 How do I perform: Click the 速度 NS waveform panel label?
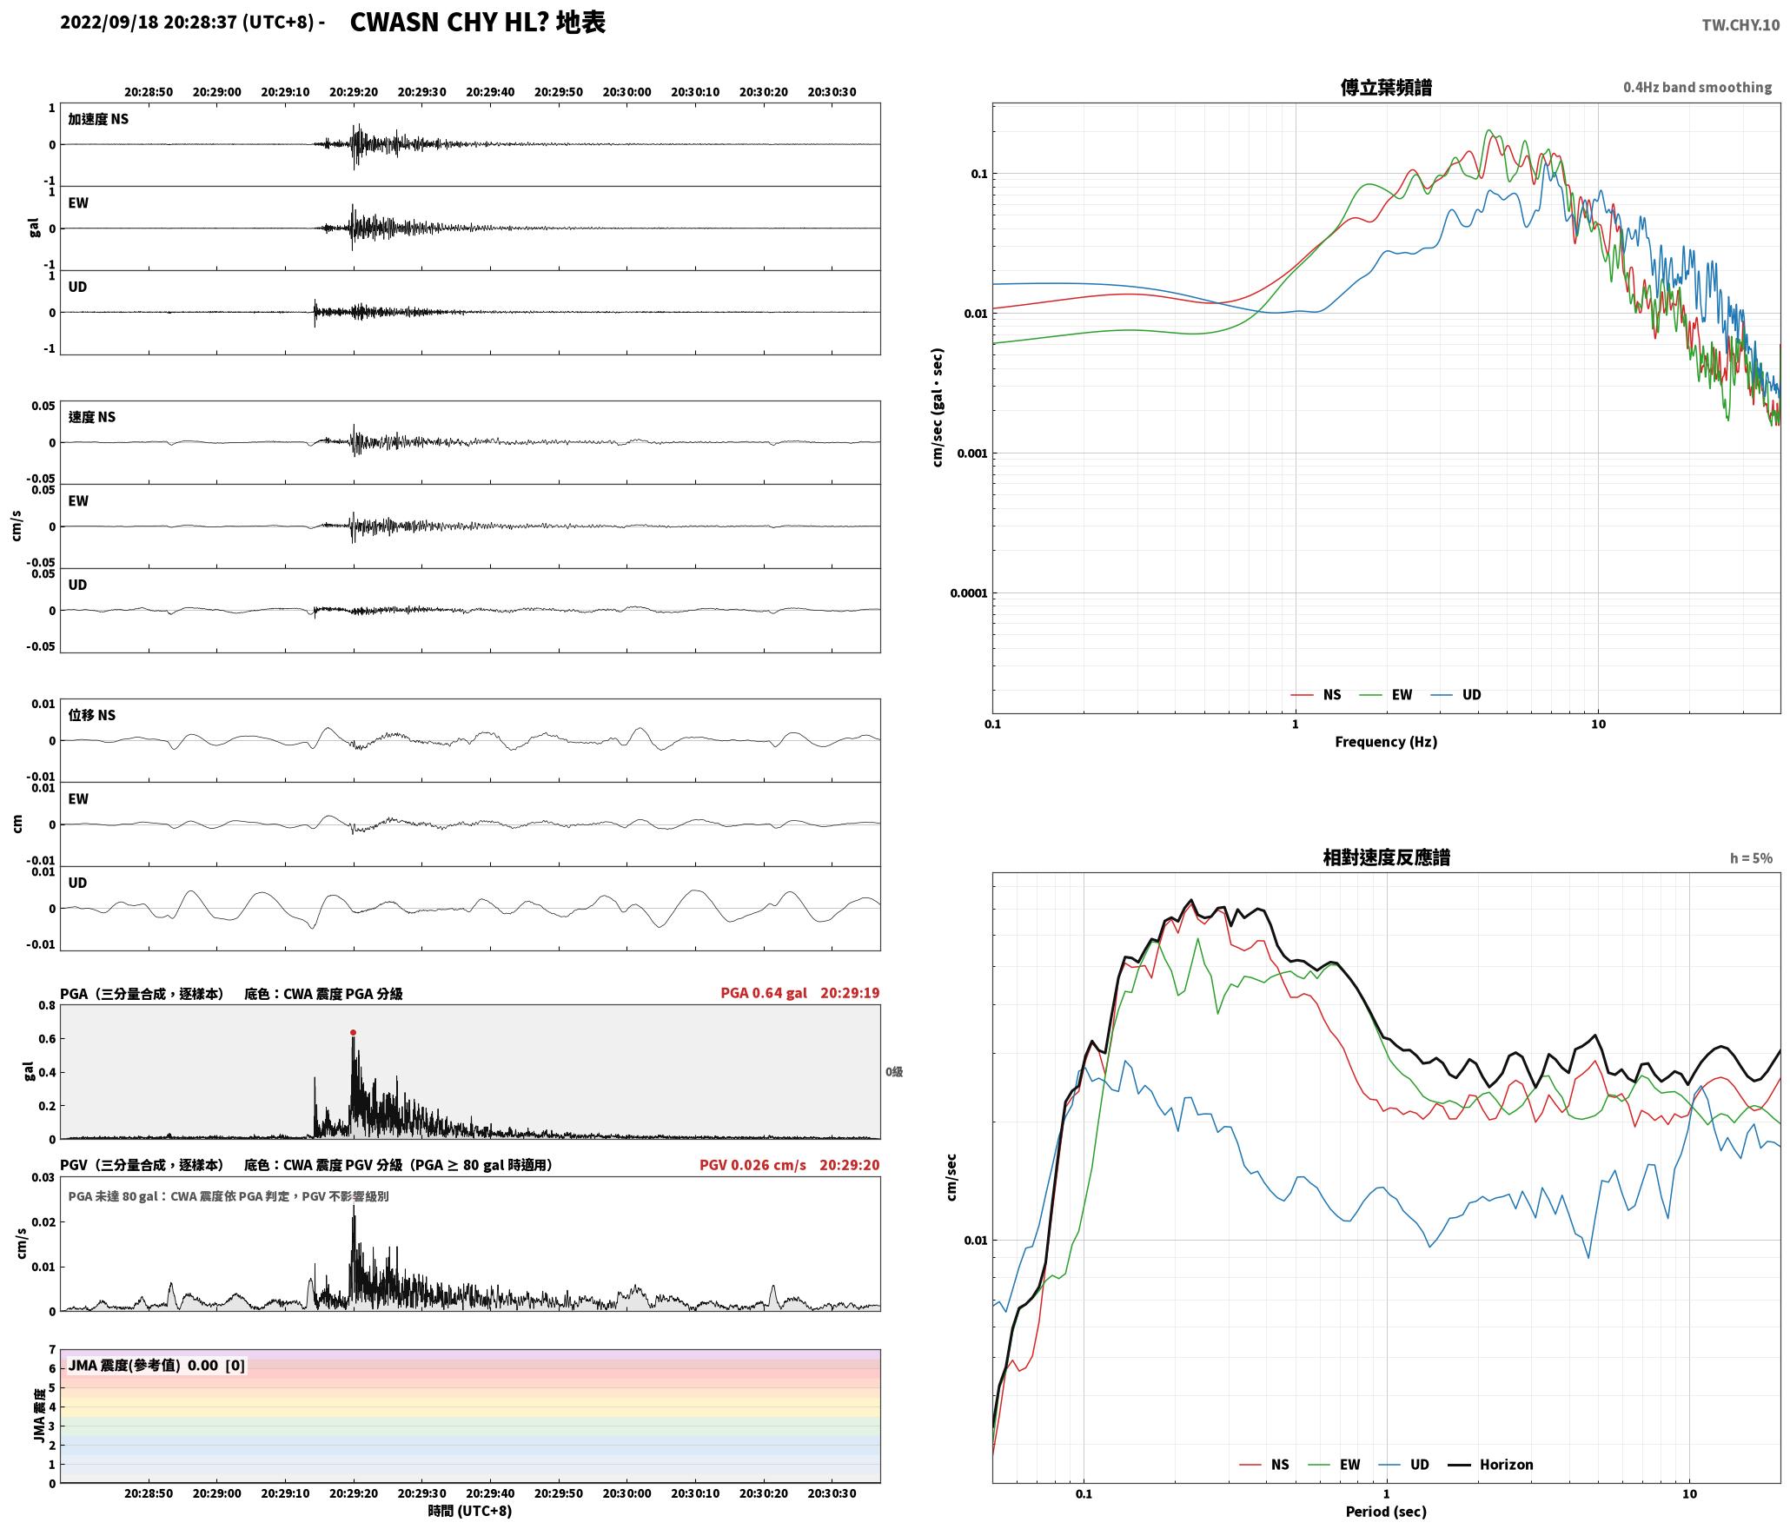pos(92,417)
